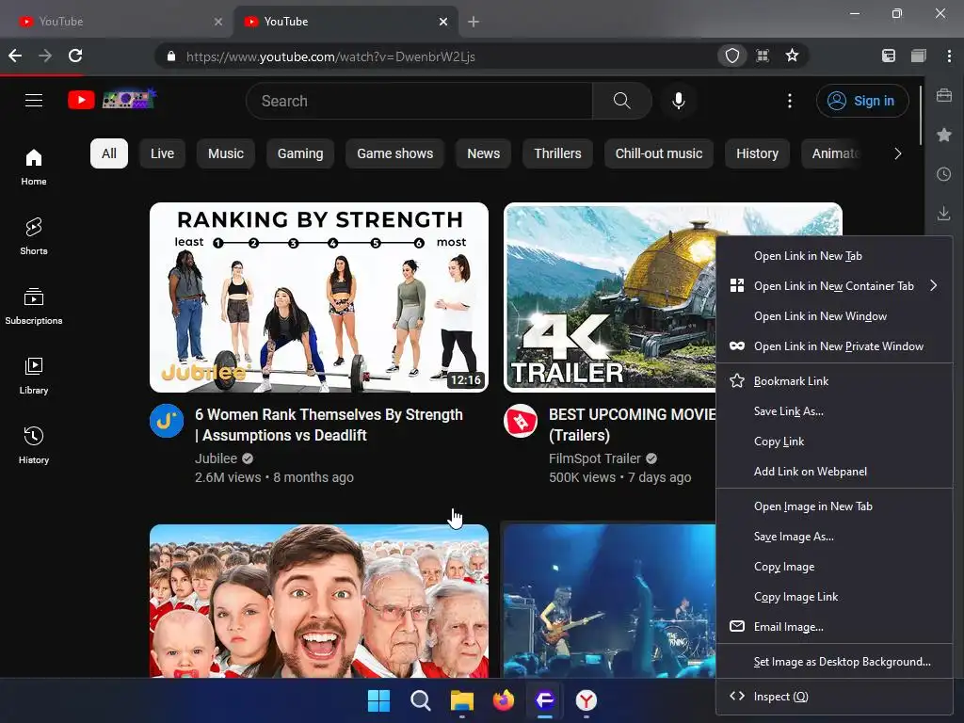Open the tracking protection shield icon
Viewport: 964px width, 723px height.
tap(731, 56)
